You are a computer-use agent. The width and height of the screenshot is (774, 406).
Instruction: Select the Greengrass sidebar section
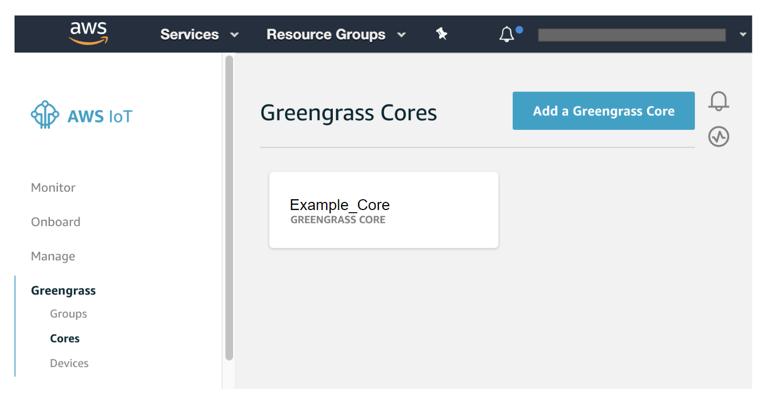click(63, 291)
